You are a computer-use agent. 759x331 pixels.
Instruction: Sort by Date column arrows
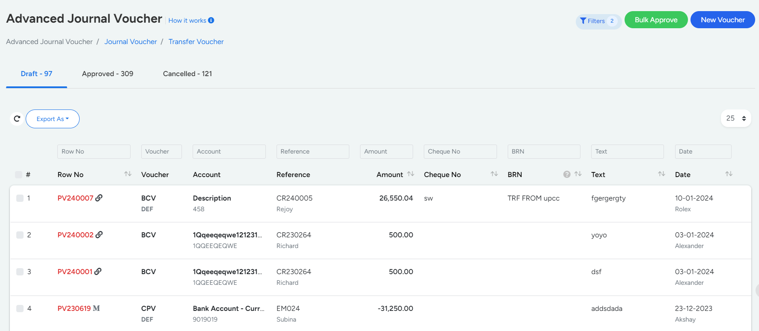click(729, 174)
